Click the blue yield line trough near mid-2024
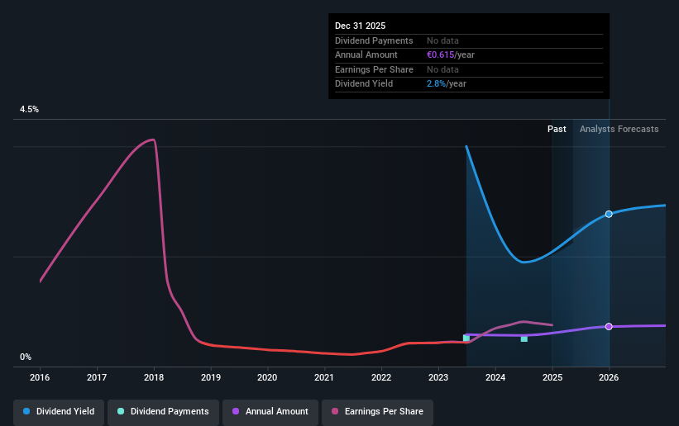Image resolution: width=679 pixels, height=426 pixels. point(524,262)
